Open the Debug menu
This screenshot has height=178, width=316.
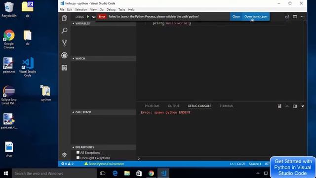[x=111, y=9]
